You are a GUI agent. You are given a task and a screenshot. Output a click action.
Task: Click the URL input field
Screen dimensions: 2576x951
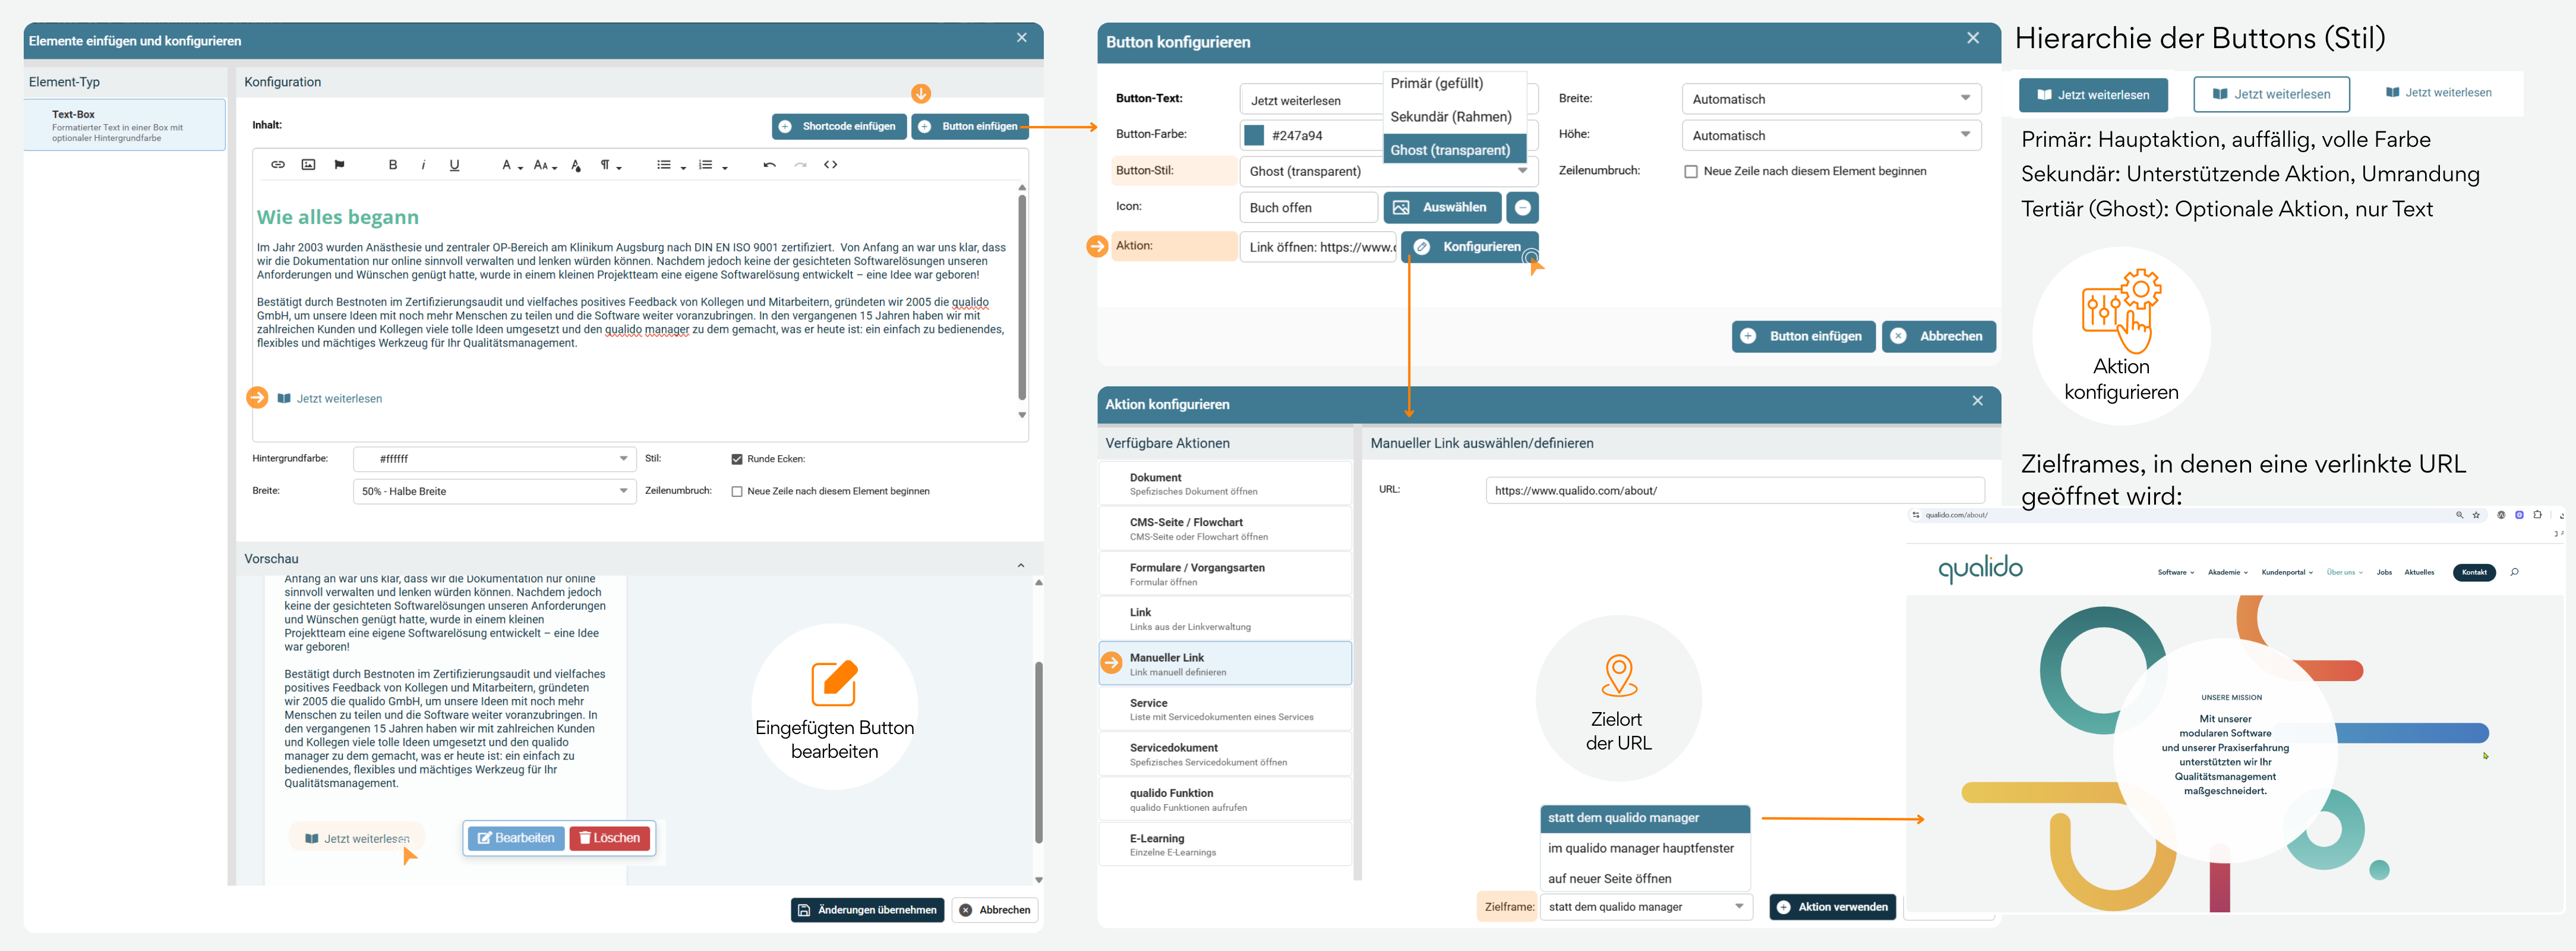tap(1734, 490)
